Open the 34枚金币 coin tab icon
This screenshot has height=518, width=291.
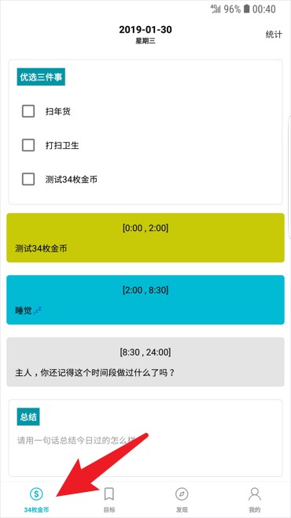pos(36,494)
